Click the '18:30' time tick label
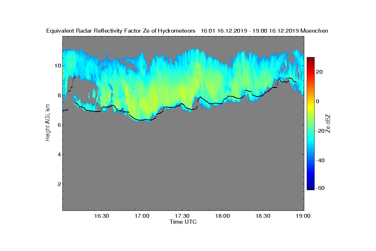Viewport: 376px width, 251px height. (263, 216)
